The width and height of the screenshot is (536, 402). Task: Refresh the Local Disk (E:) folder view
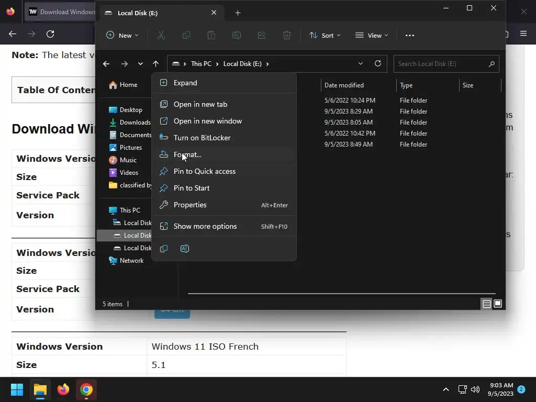pos(378,63)
